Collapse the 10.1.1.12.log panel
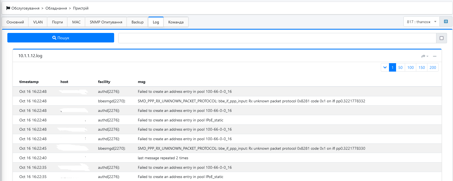Screen dimensions: 453x181 (435, 56)
